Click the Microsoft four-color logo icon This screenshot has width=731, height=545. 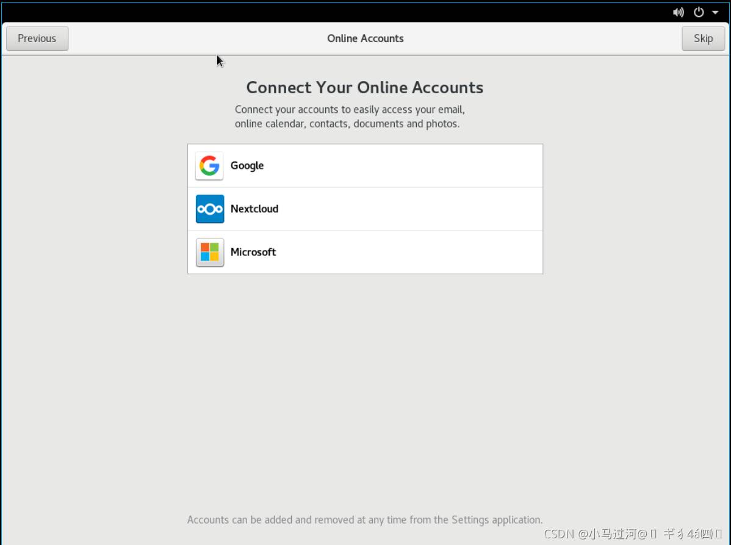coord(209,252)
